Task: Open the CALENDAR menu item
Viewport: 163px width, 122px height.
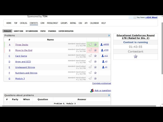Action: [x=94, y=23]
